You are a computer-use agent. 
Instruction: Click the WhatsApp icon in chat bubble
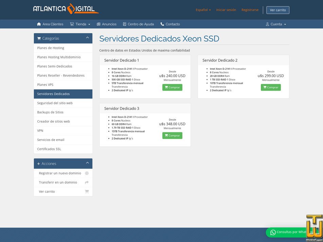(x=273, y=232)
